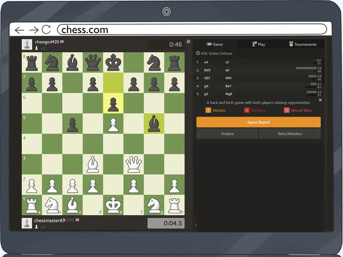Select the black bishop on c8
Screen dimensions: 343x257
tap(72, 62)
